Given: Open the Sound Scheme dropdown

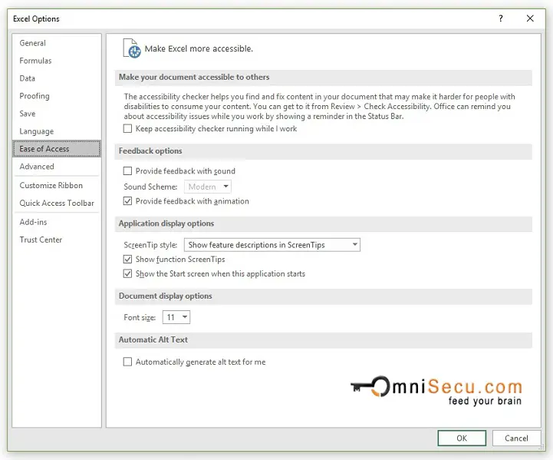Looking at the screenshot, I should [x=208, y=187].
